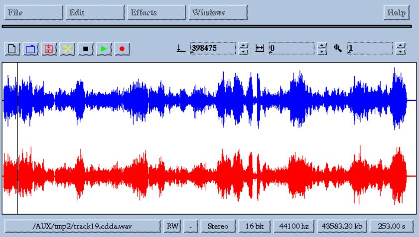The width and height of the screenshot is (419, 237).
Task: Click the yellow scissors Cut icon
Action: pos(67,49)
